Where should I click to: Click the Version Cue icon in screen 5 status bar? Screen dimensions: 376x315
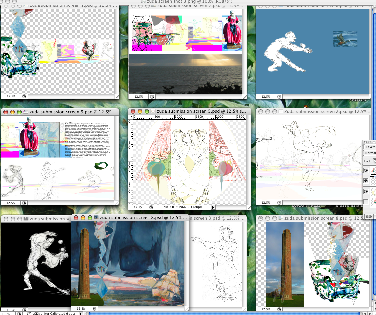pyautogui.click(x=152, y=207)
